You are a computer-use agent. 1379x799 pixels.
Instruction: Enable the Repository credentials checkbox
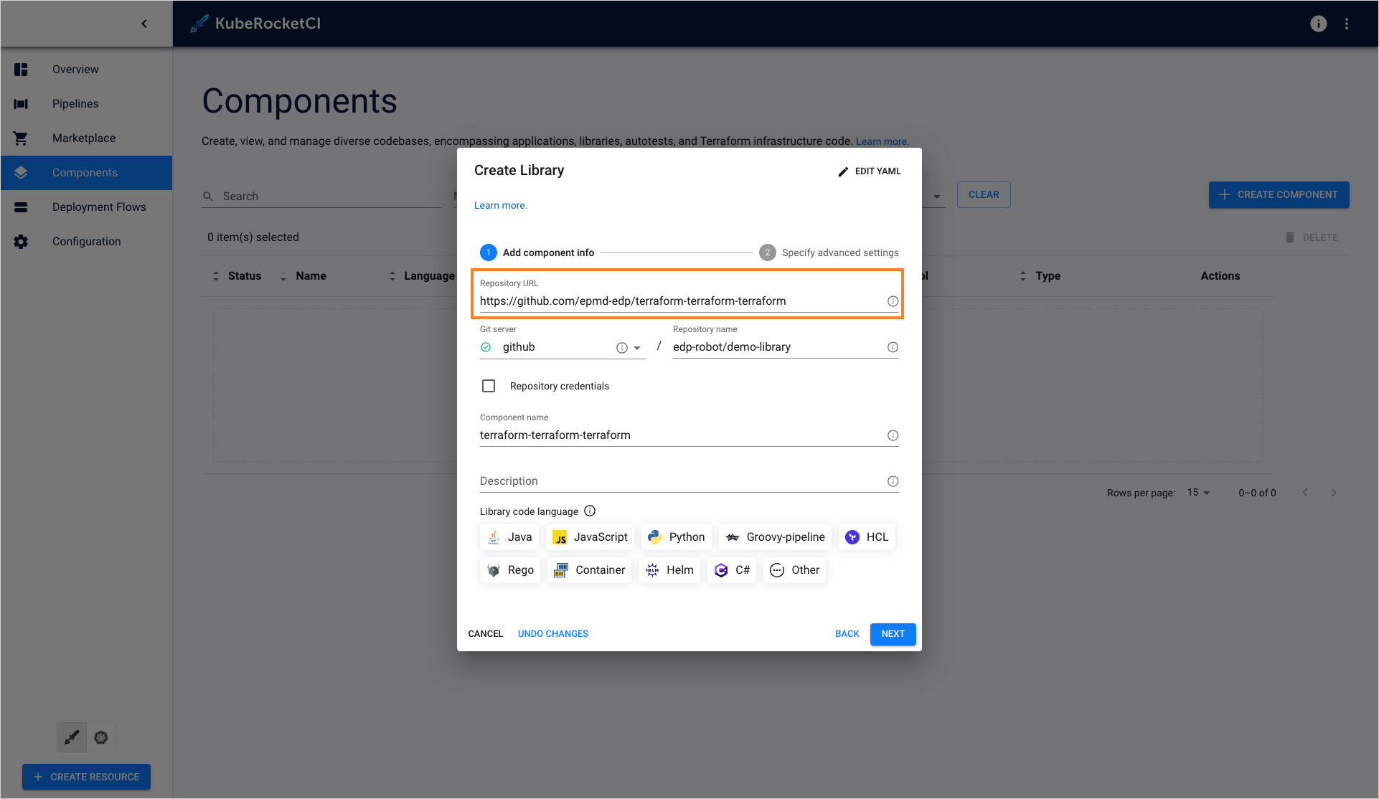point(489,386)
